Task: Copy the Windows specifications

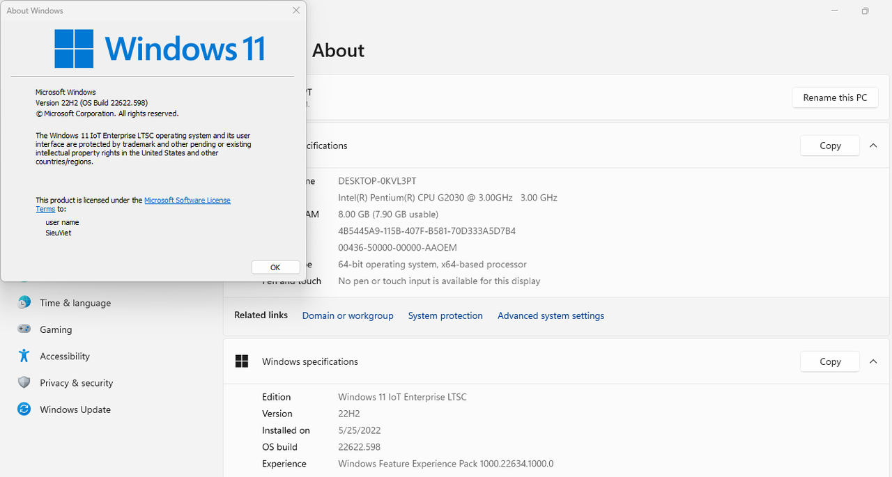Action: [830, 361]
